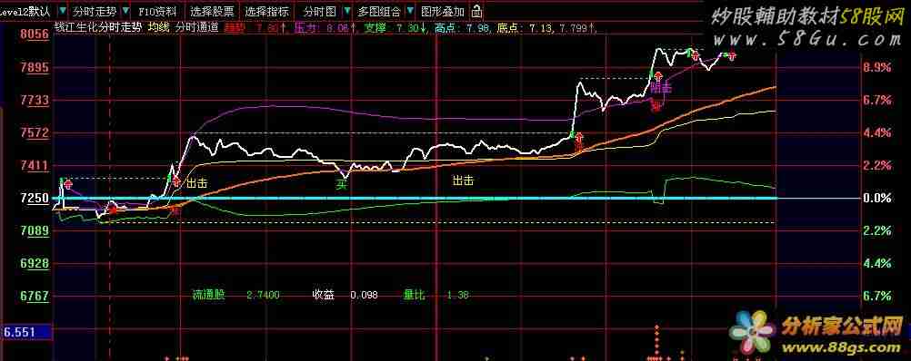Screen dimensions: 911x361
Task: Click the red arrow above the 阻击 label
Action: pos(657,76)
